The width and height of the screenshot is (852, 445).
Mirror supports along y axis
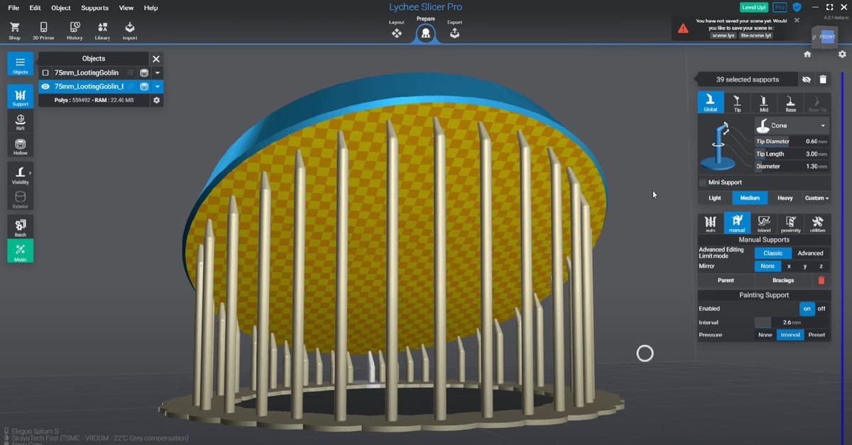pos(804,266)
